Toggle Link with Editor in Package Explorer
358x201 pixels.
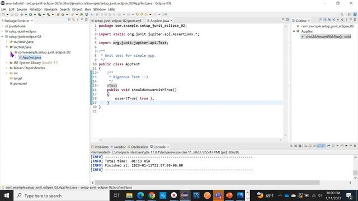click(x=73, y=20)
